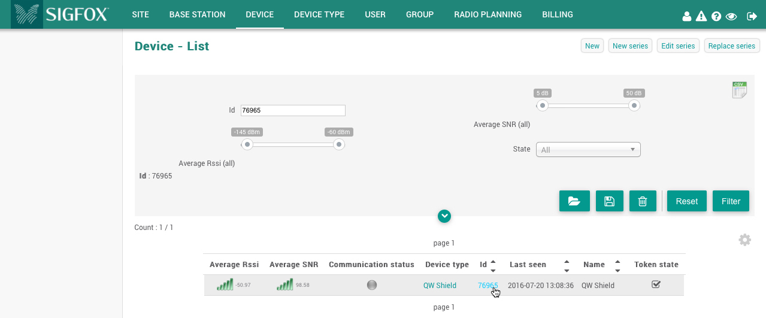Open the help question mark icon
This screenshot has width=766, height=318.
[716, 16]
